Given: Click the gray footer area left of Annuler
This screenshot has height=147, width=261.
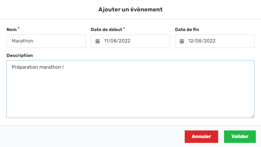Looking at the screenshot, I should 91,136.
